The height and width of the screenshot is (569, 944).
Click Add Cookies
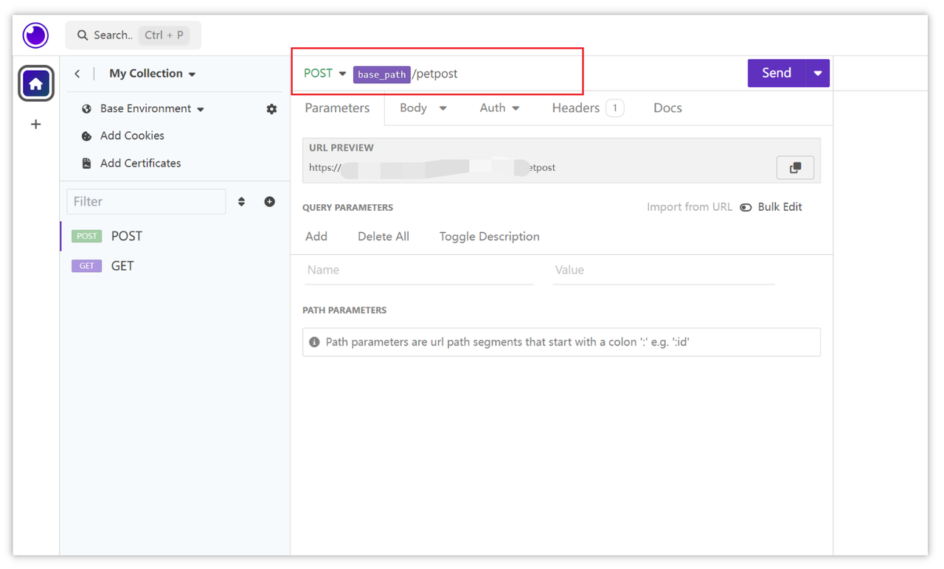pyautogui.click(x=132, y=136)
